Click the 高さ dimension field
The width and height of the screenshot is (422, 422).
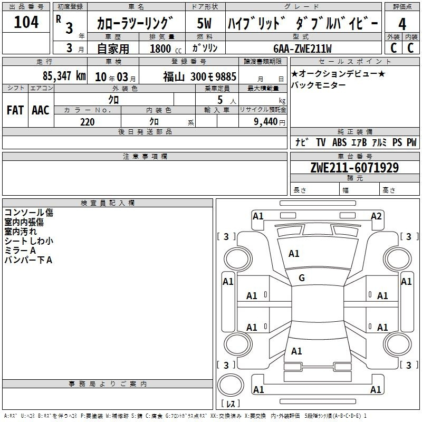(x=400, y=190)
